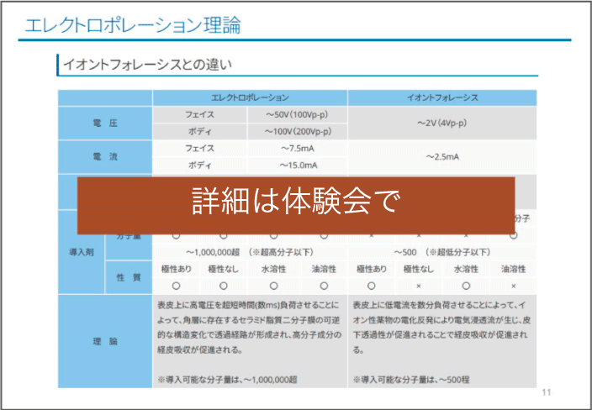Click the page number 11
This screenshot has height=410, width=592.
547,393
